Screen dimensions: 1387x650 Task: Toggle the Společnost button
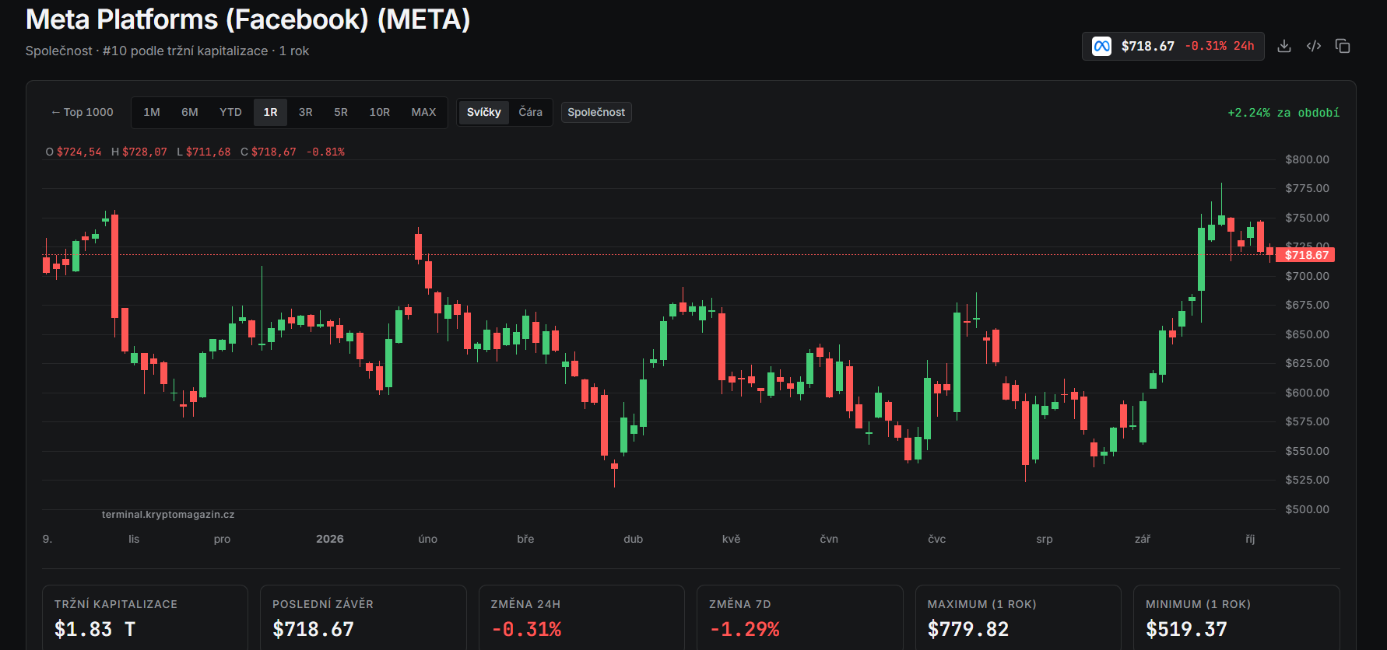[596, 112]
